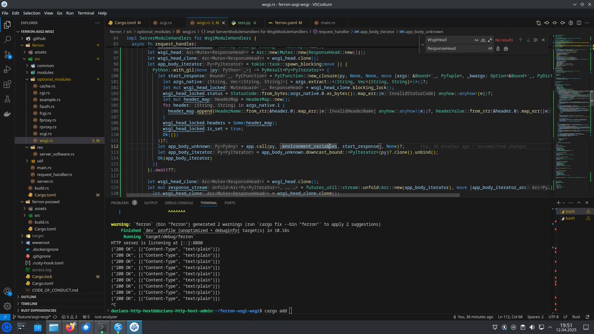Expand the OUTLINE section
This screenshot has height=334, width=594.
pyautogui.click(x=29, y=297)
